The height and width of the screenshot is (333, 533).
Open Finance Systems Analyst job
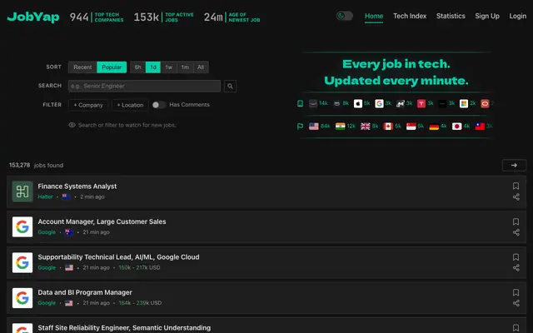coord(77,186)
